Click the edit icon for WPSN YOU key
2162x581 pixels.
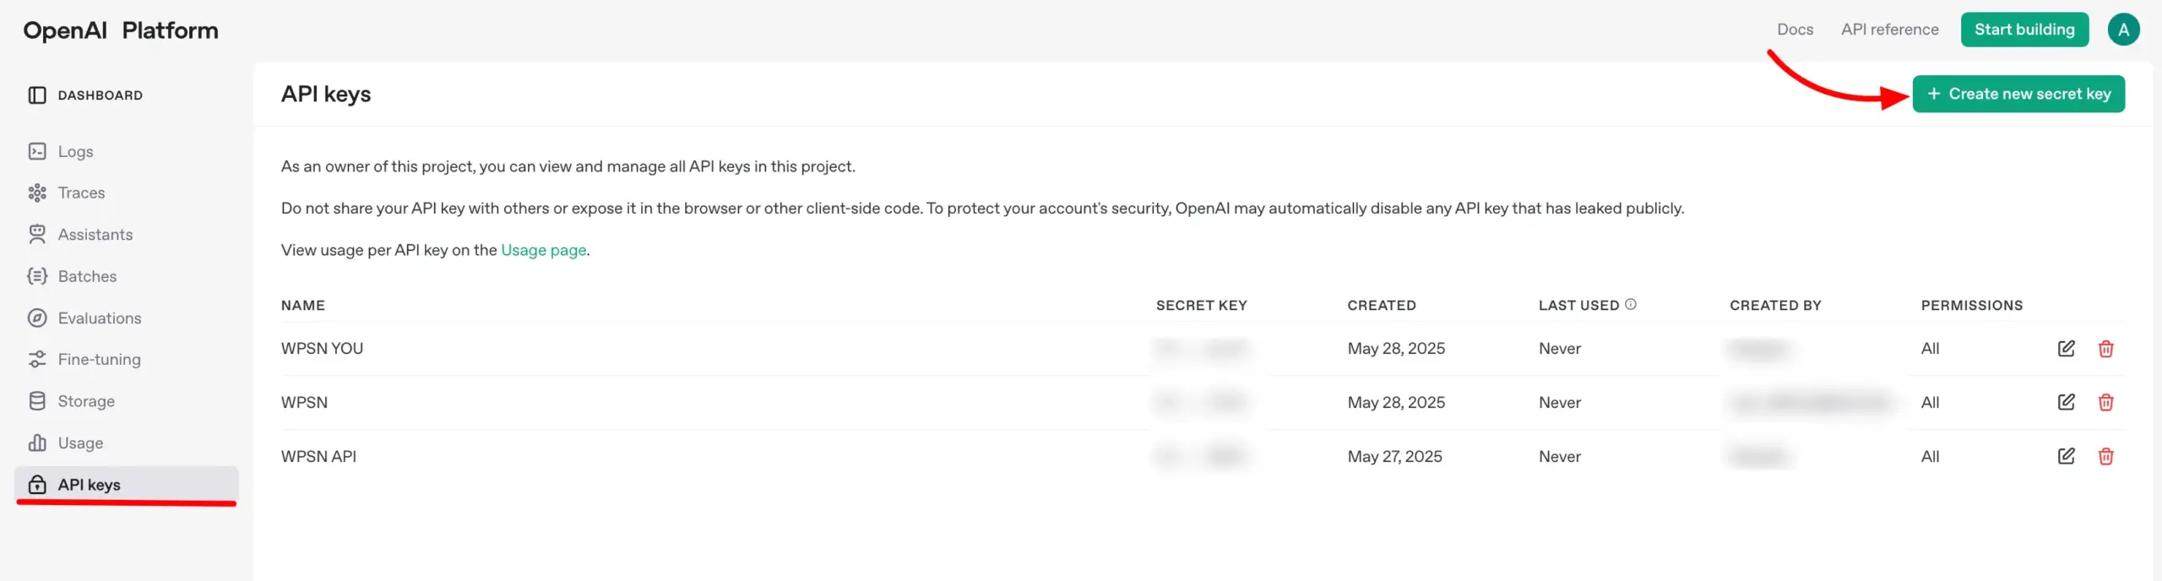tap(2066, 349)
